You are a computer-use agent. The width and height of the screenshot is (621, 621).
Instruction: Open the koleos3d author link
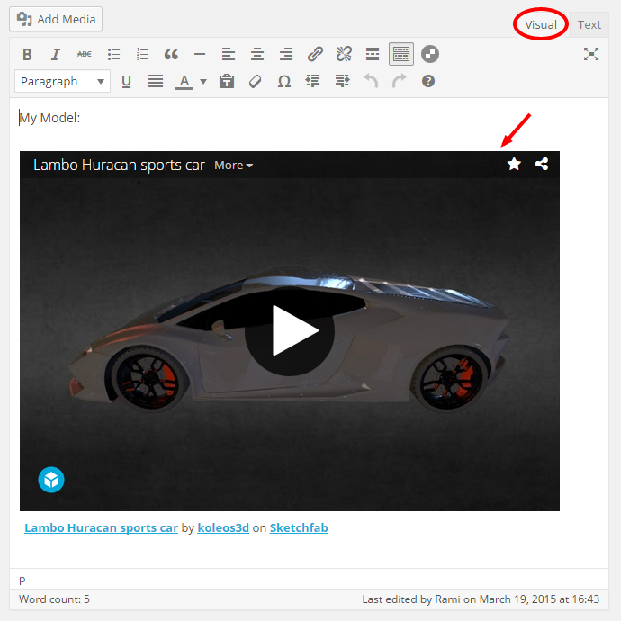(x=224, y=528)
